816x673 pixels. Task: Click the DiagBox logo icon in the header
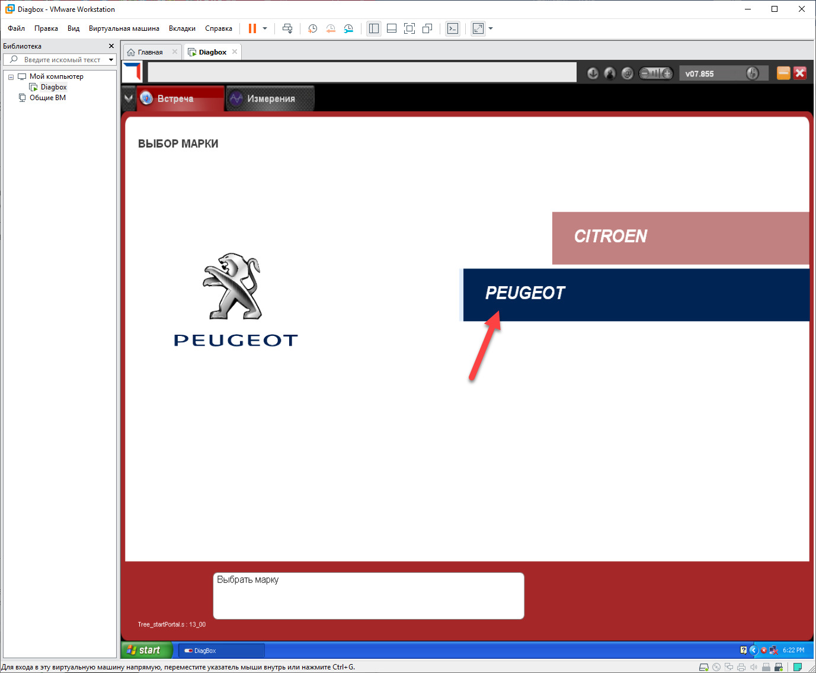click(x=133, y=72)
